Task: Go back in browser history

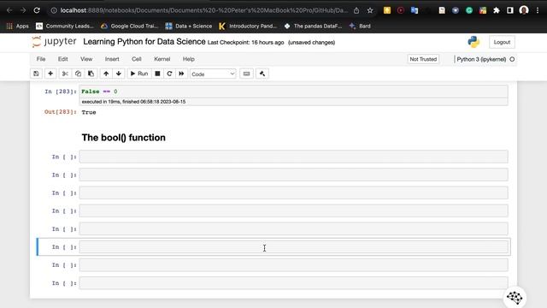Action: pos(9,10)
